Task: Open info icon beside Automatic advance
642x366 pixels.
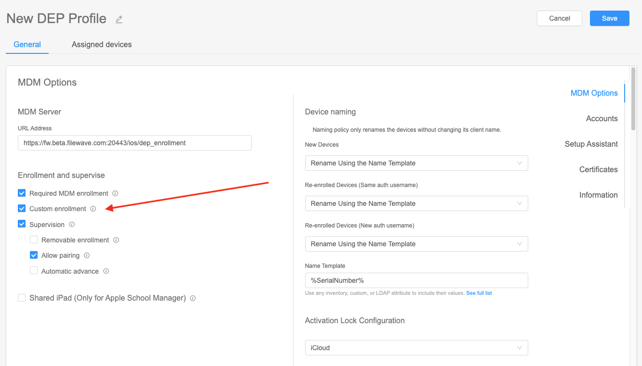Action: point(106,271)
